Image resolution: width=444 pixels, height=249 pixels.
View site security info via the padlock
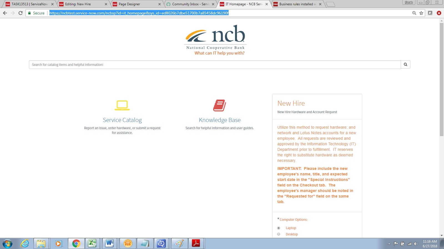[x=30, y=13]
